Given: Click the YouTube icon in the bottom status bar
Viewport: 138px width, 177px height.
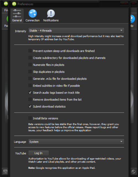Looking at the screenshot, I should coord(5,171).
